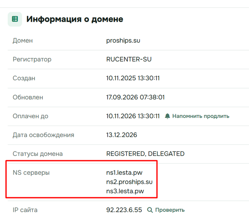Click the ns1.lesta.pw name server

(x=124, y=172)
